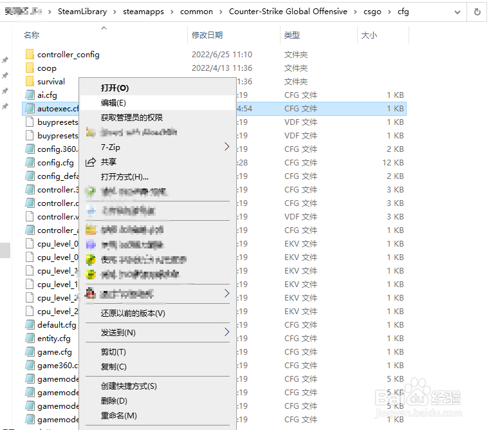Click the 2022/6/25 11:10 date cell
The width and height of the screenshot is (489, 430).
pos(222,55)
